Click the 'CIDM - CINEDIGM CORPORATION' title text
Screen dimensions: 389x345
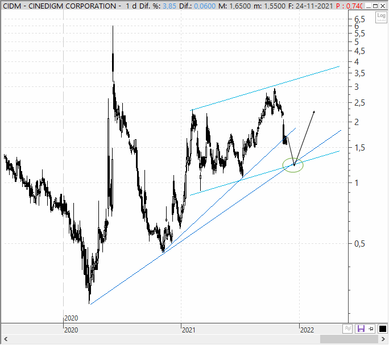[x=59, y=6]
